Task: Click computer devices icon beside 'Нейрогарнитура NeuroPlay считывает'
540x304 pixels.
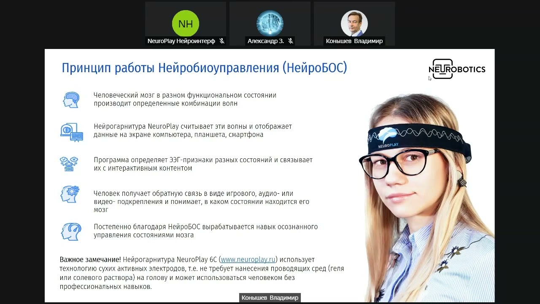Action: tap(71, 132)
